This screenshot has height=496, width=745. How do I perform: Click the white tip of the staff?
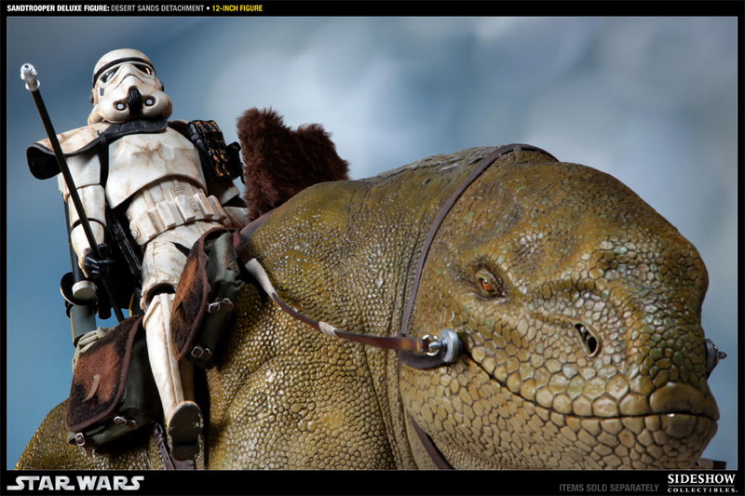tap(30, 75)
